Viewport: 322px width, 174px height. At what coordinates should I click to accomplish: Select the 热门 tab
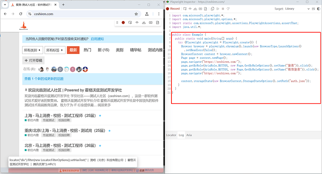(87, 50)
